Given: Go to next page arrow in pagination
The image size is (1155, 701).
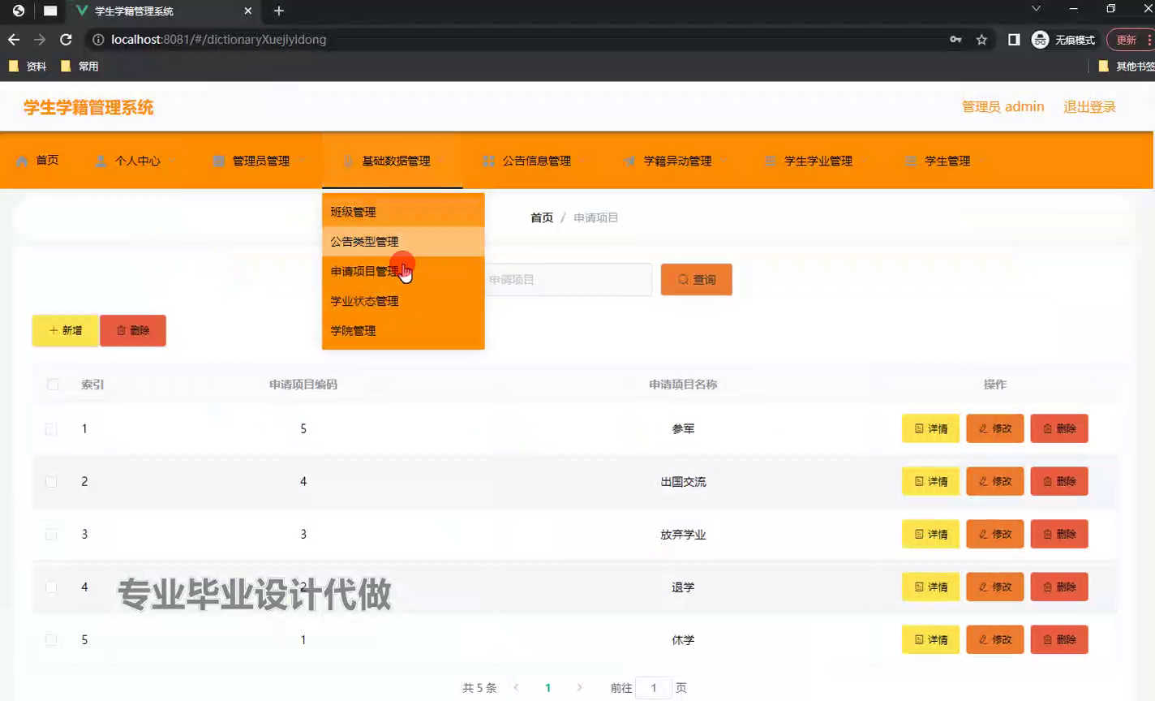Looking at the screenshot, I should click(579, 688).
